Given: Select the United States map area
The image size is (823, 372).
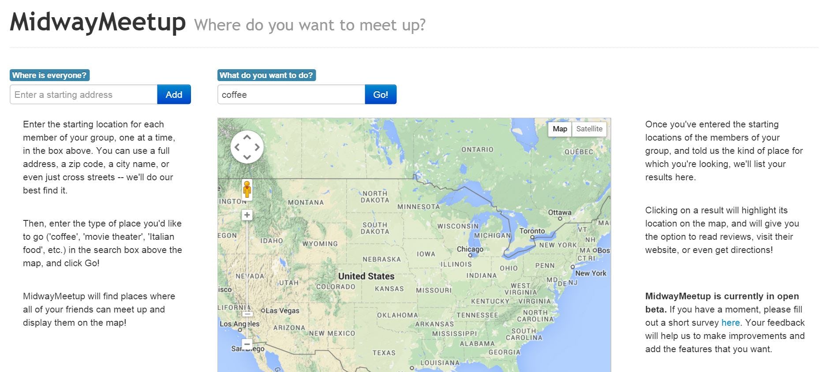Looking at the screenshot, I should [x=366, y=276].
